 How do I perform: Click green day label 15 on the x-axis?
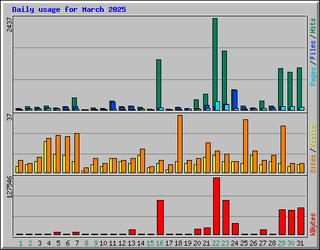pyautogui.click(x=150, y=243)
